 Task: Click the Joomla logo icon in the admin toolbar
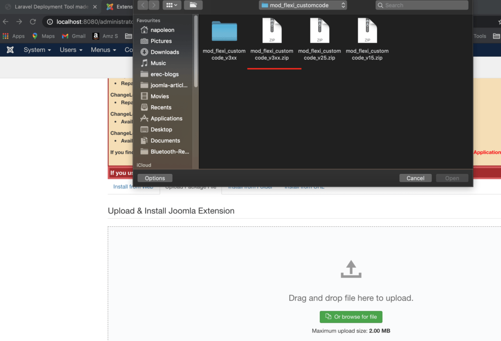(10, 50)
